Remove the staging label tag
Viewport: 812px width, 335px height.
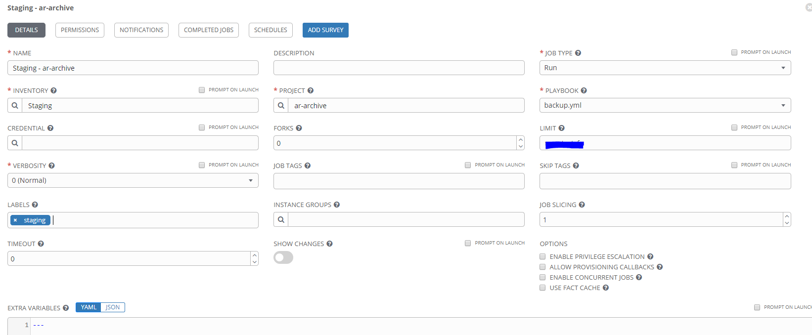[15, 220]
